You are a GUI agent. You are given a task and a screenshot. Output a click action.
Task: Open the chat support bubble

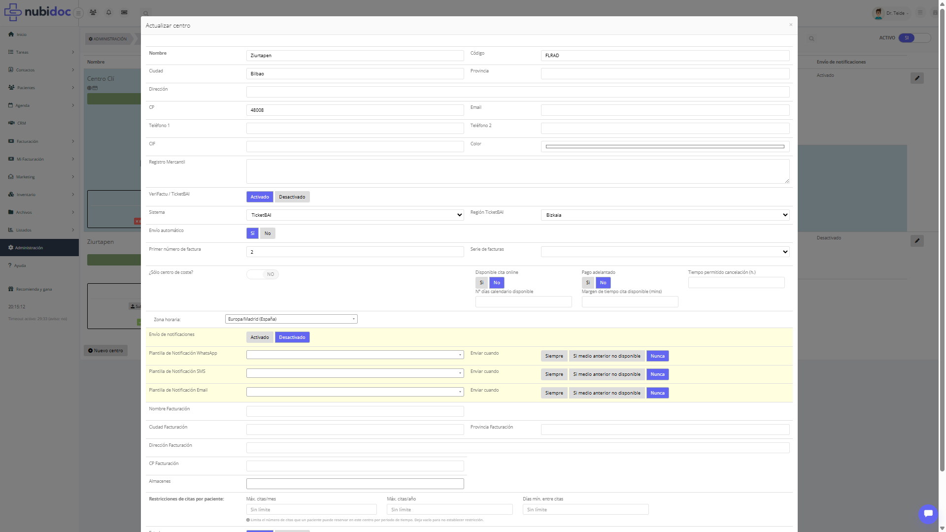(x=928, y=514)
